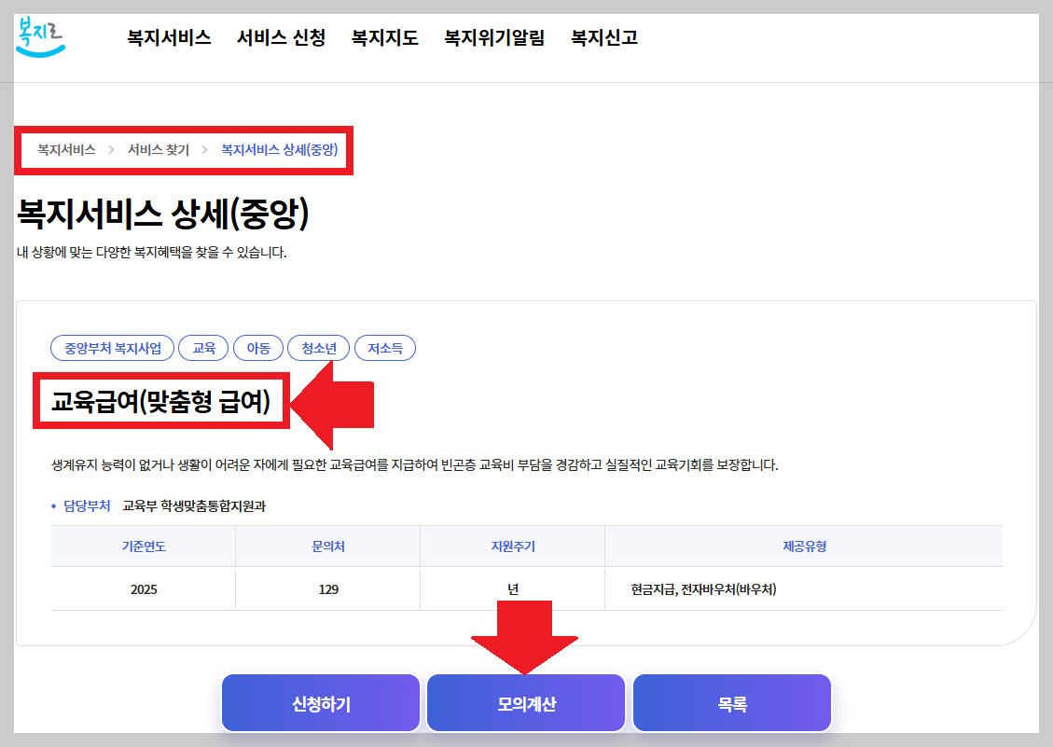
Task: Open the 복지서비스 menu
Action: click(x=167, y=37)
